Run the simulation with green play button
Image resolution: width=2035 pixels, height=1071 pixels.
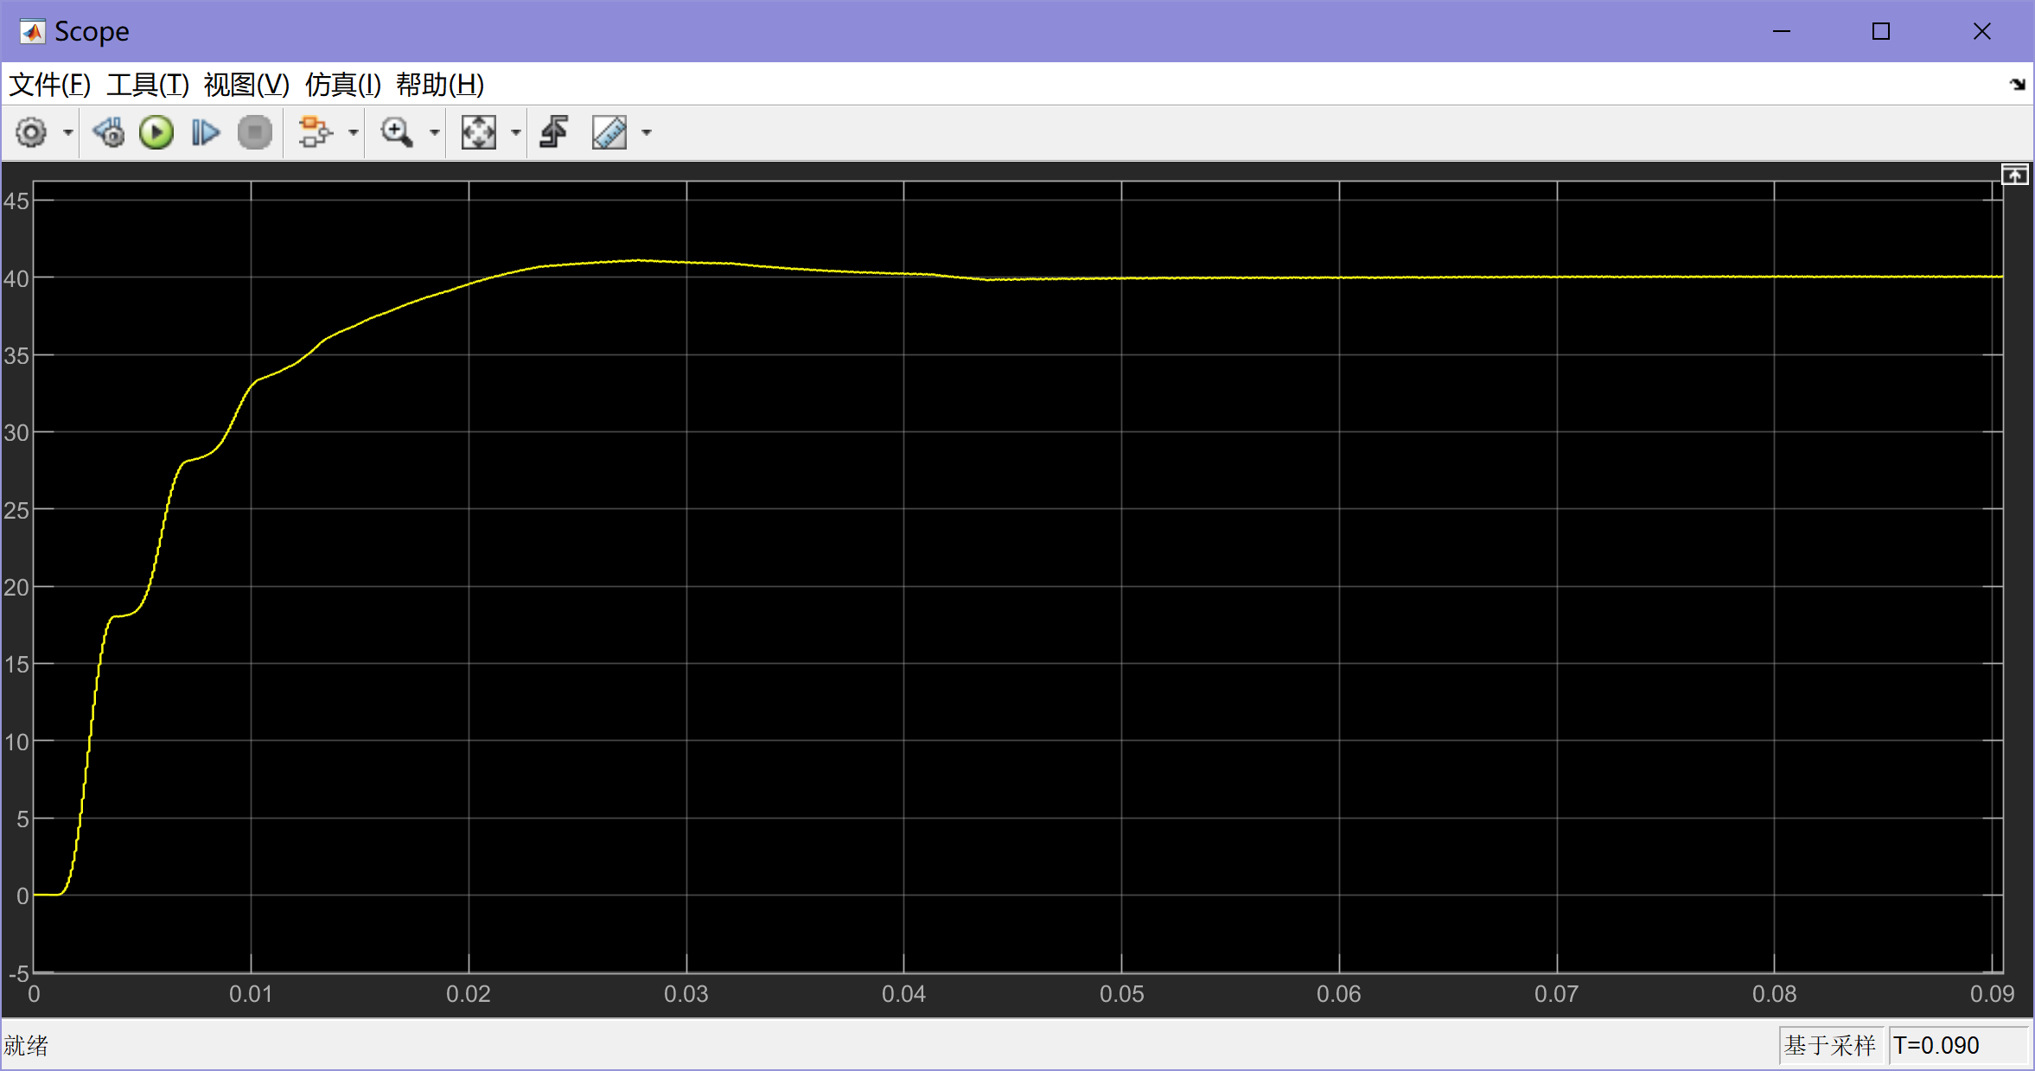(x=156, y=132)
